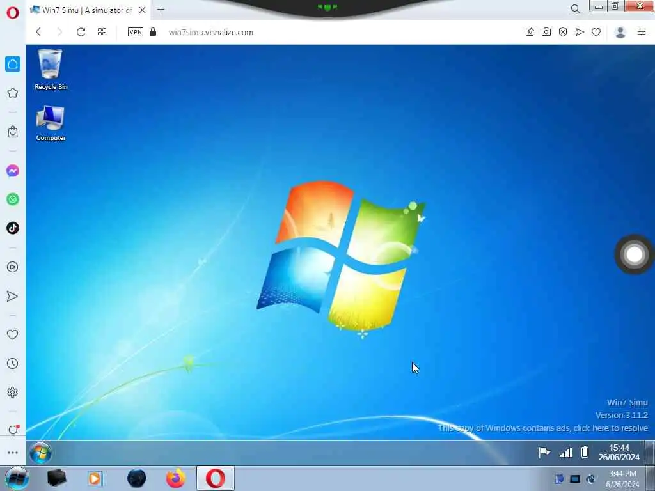Open the media player icon on host taskbar
655x491 pixels.
(x=95, y=478)
